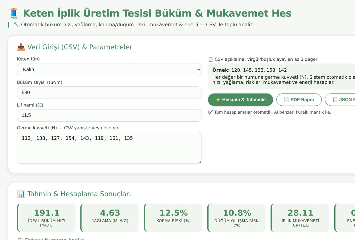The height and width of the screenshot is (240, 355).
Task: Click the Büküm sayısı (tur/m) label
Action: click(40, 82)
